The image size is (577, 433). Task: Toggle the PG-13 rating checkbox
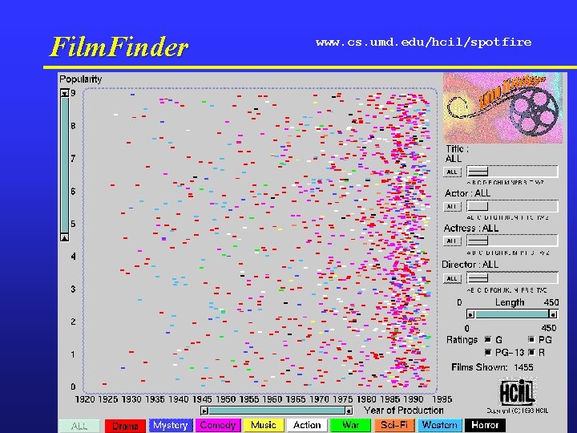pos(488,352)
